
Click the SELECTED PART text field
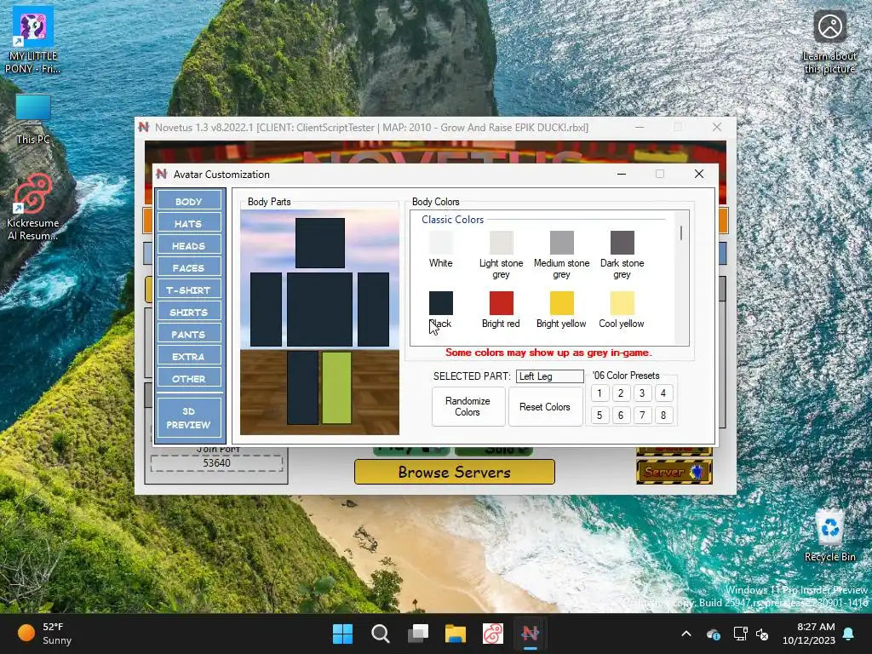coord(549,376)
